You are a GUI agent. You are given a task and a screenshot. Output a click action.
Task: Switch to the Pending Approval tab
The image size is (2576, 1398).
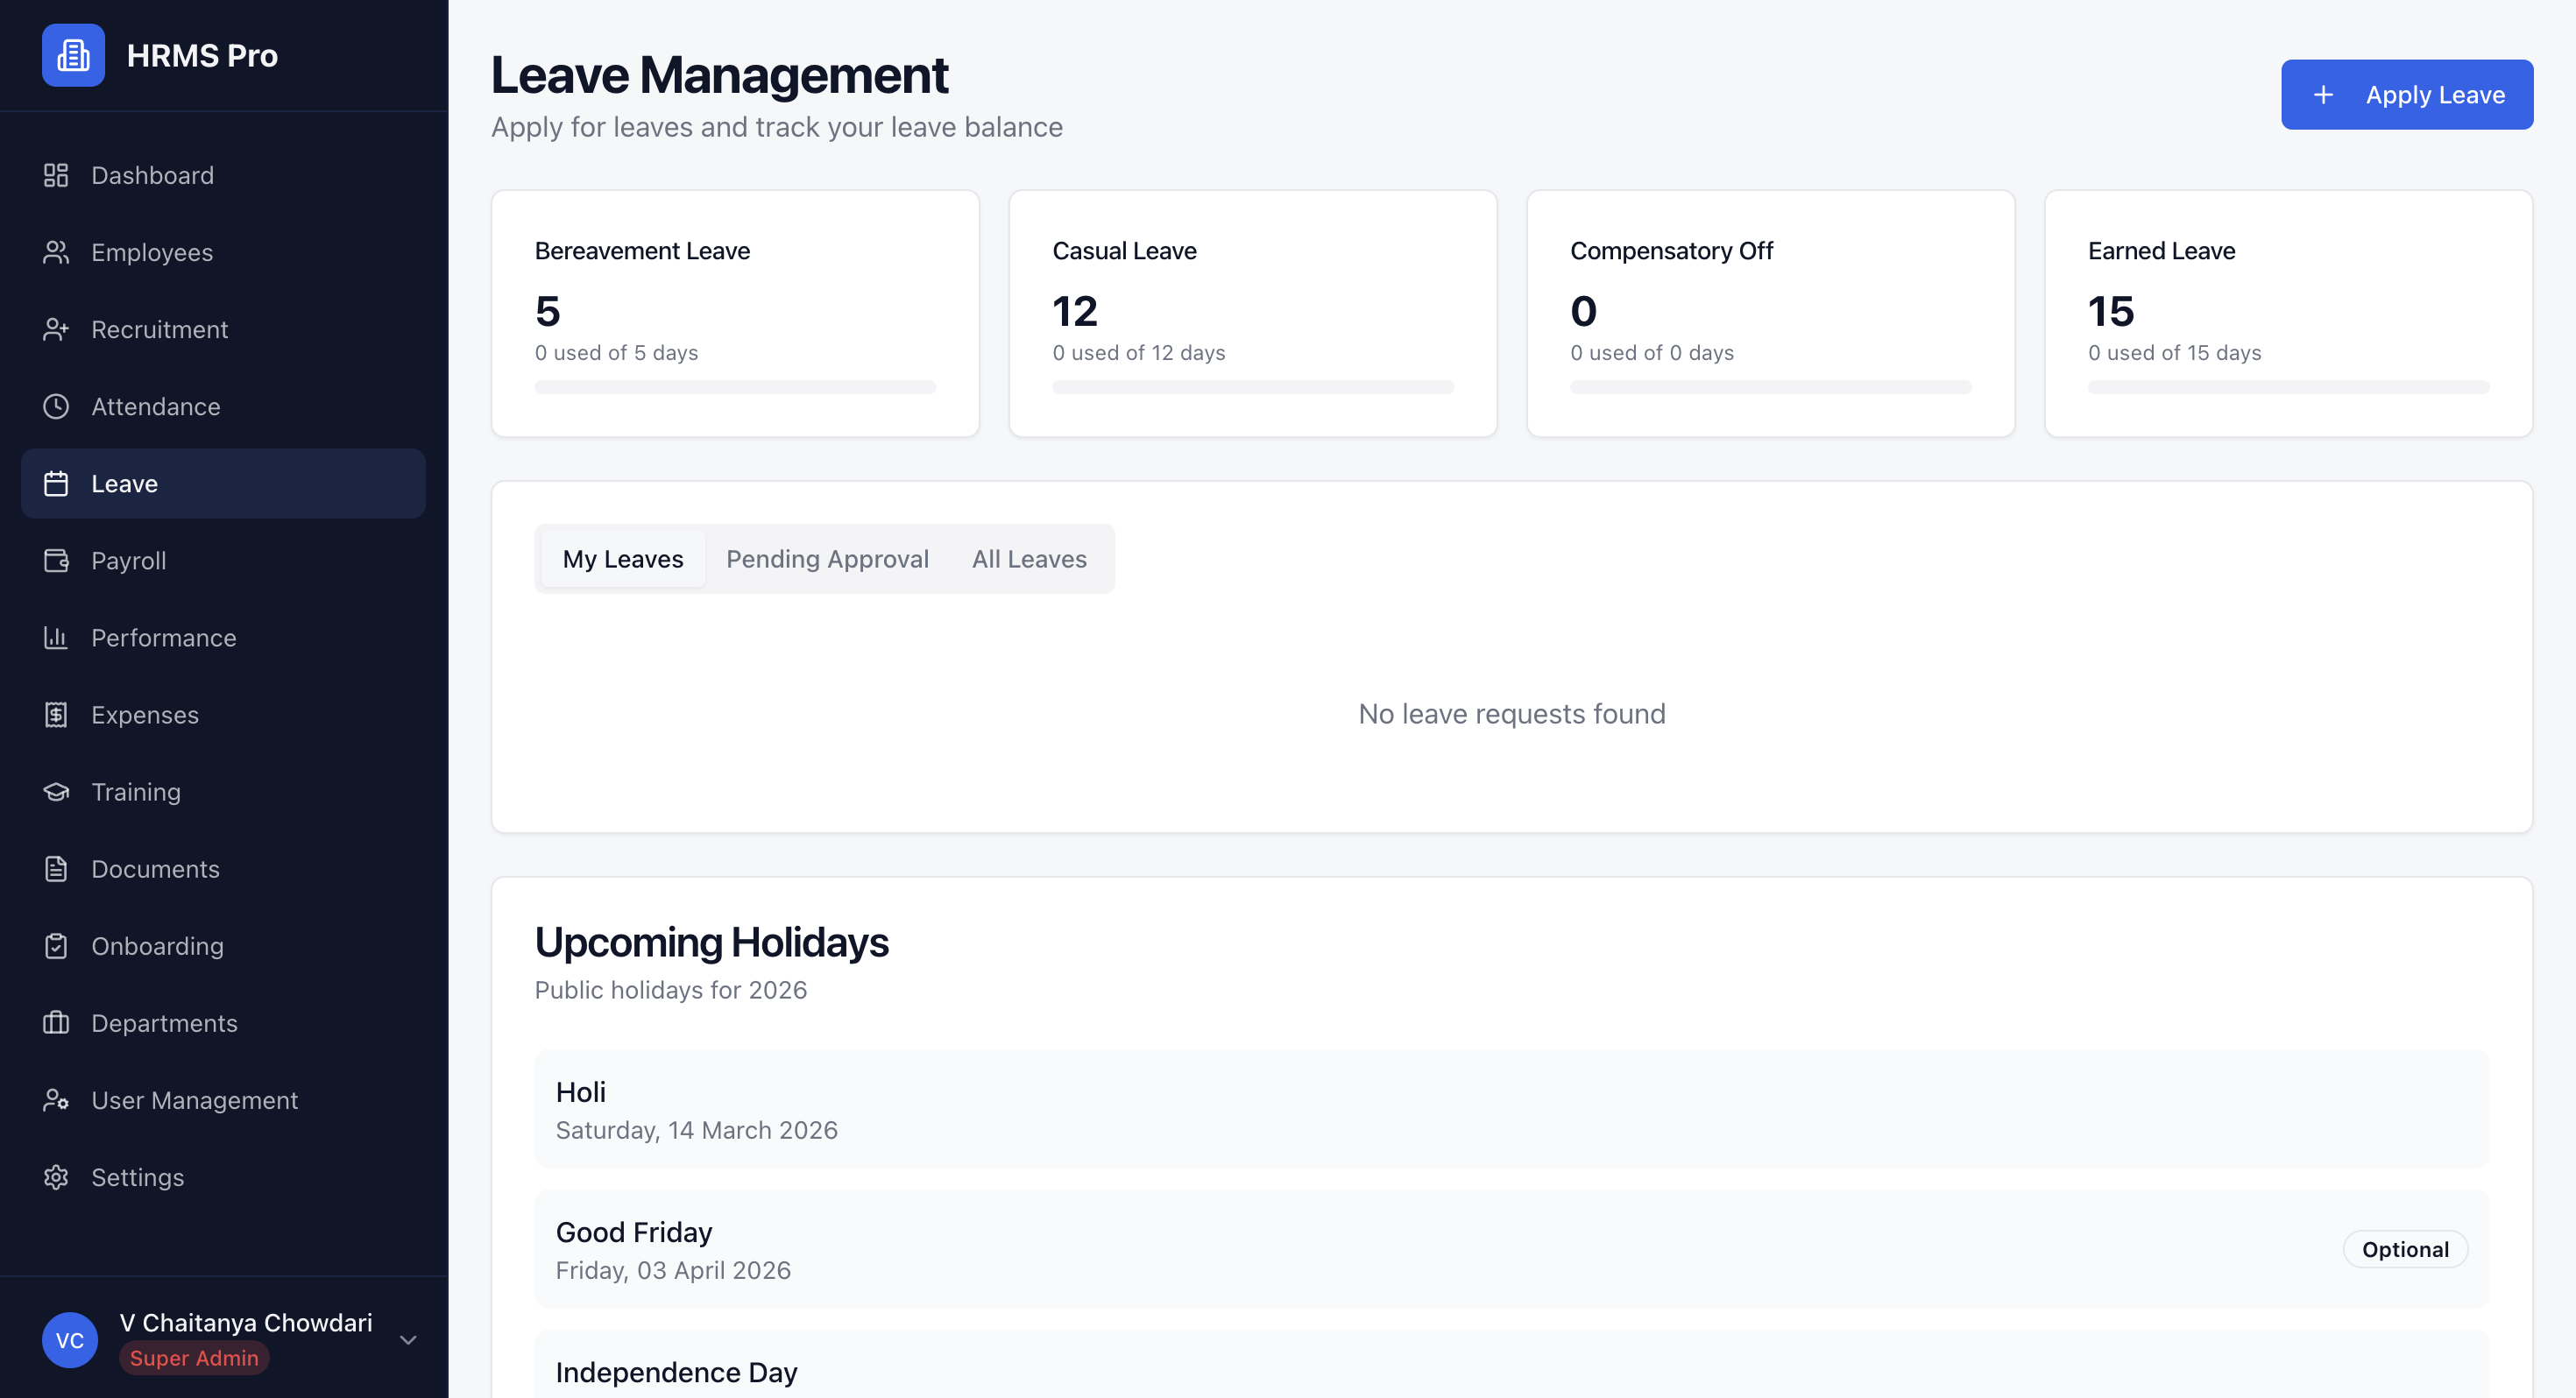[x=827, y=558]
